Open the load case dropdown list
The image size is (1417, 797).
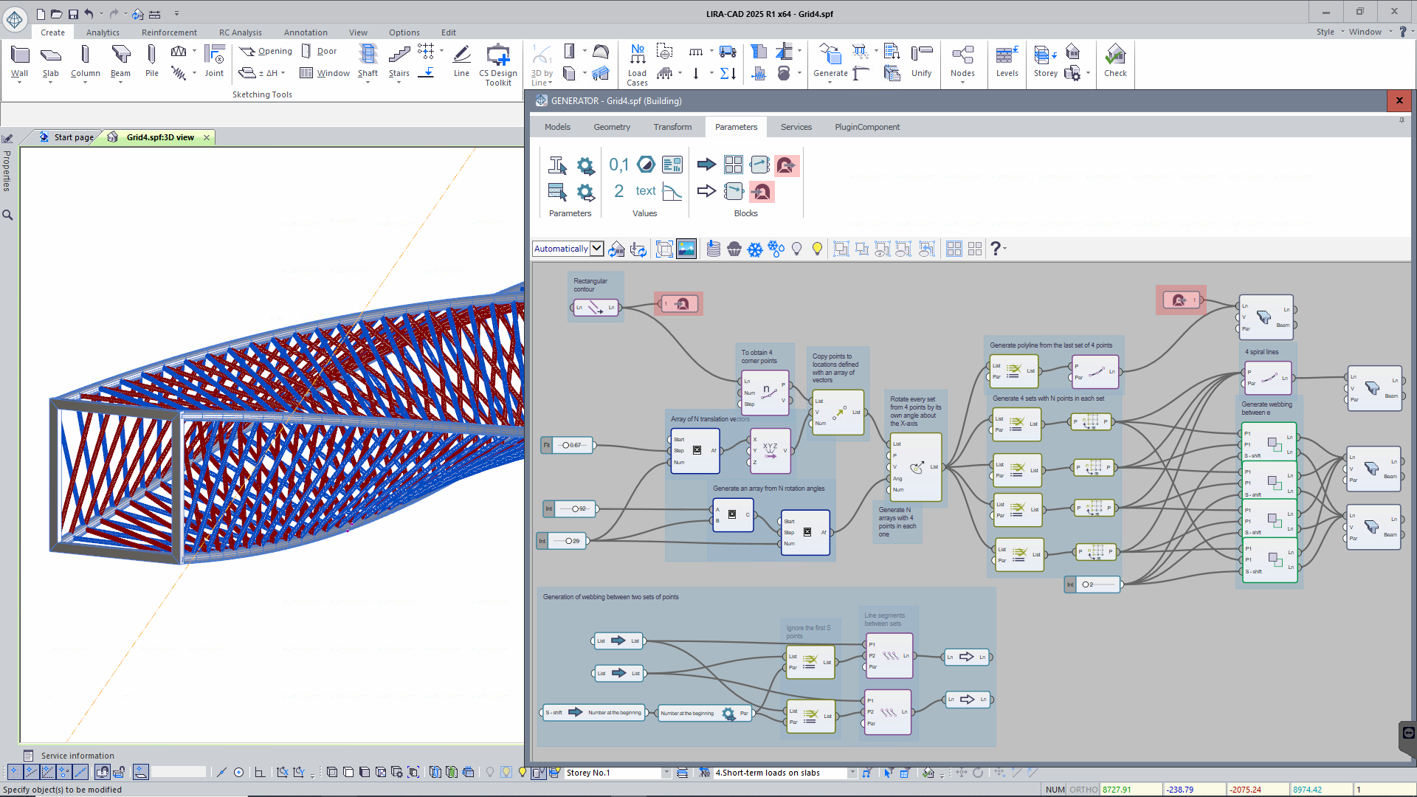(x=852, y=773)
